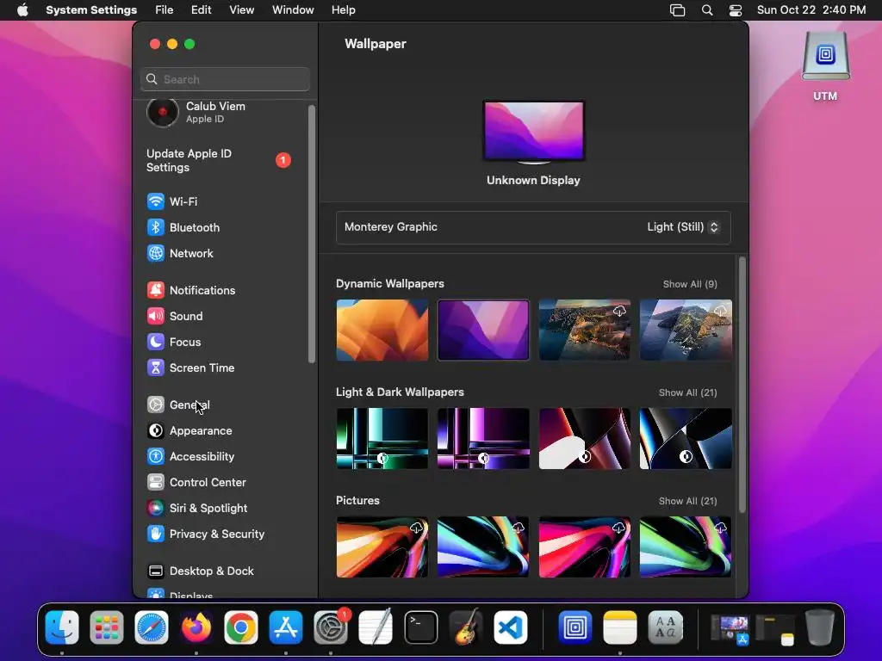Screen dimensions: 882x661
Task: Select the orange Ventura dynamic wallpaper
Action: coord(382,330)
